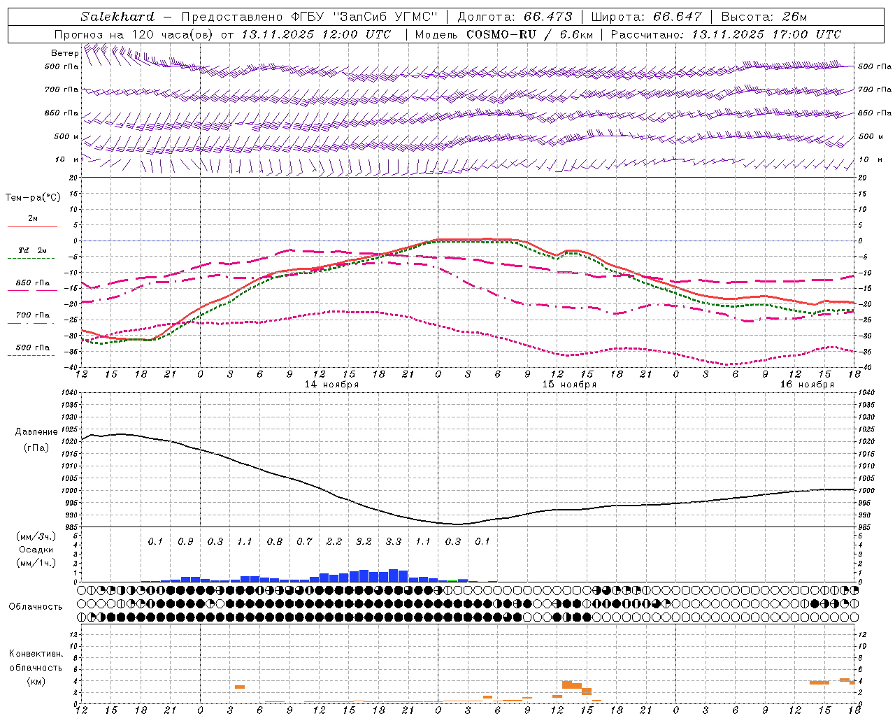895x716 pixels.
Task: Click the Ветер wind panel label
Action: pyautogui.click(x=65, y=53)
